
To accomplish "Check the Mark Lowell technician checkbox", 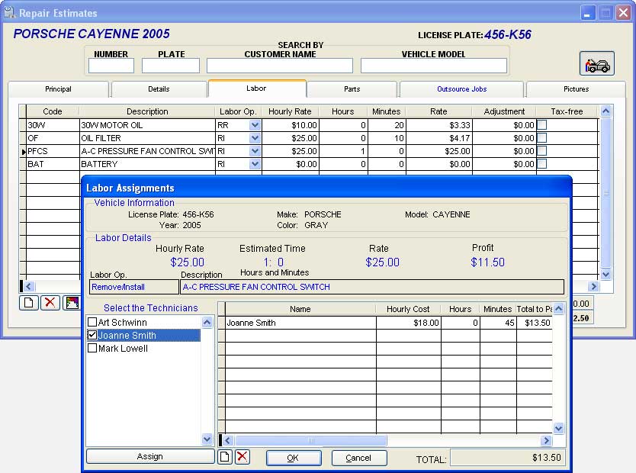I will (92, 348).
